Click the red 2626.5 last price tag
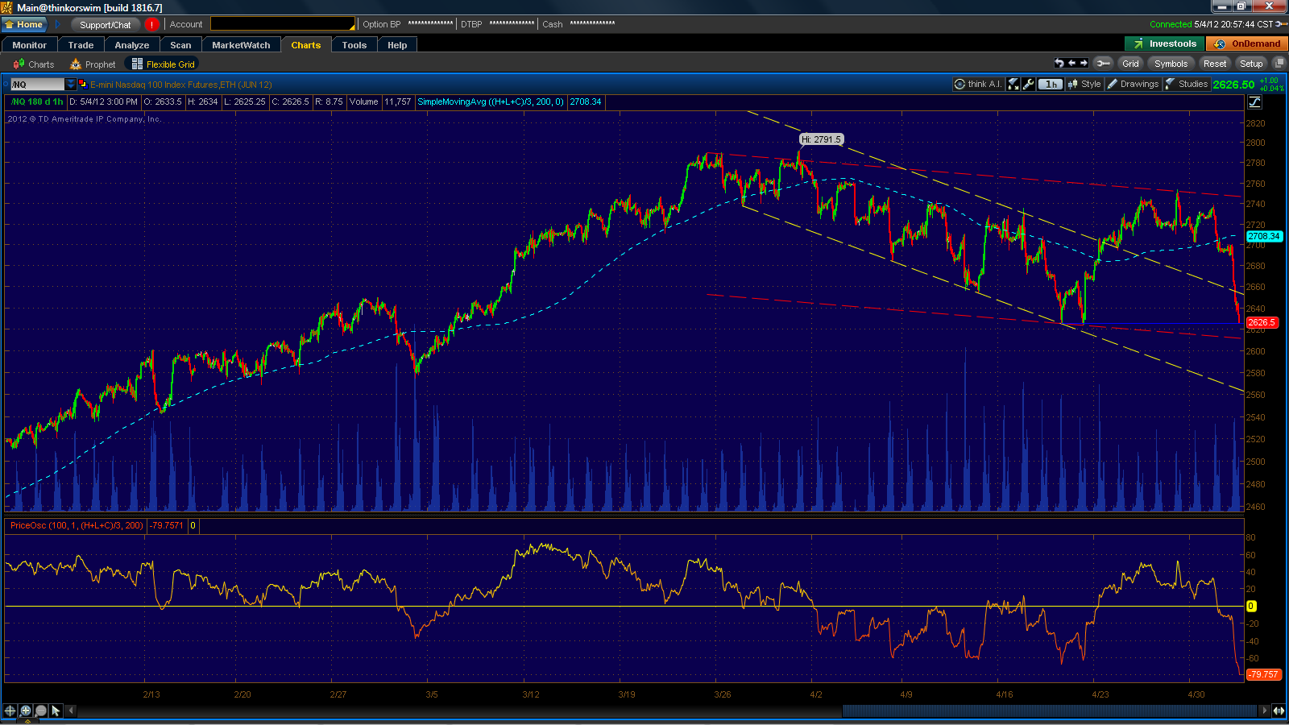The height and width of the screenshot is (725, 1289). 1262,322
